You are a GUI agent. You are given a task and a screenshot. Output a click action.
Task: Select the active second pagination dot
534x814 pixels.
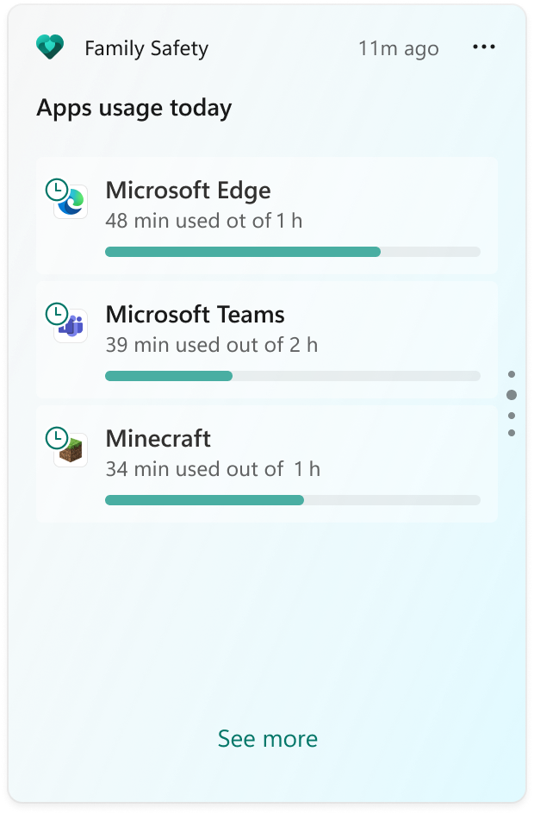(512, 395)
